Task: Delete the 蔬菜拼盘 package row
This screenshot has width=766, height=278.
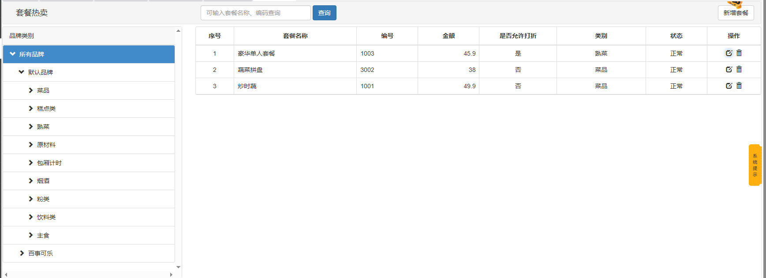Action: [x=739, y=69]
